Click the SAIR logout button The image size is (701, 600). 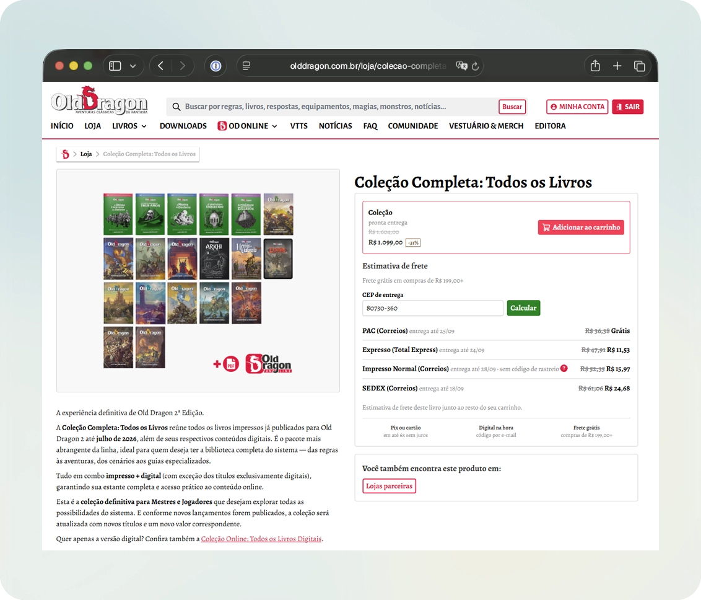tap(628, 107)
